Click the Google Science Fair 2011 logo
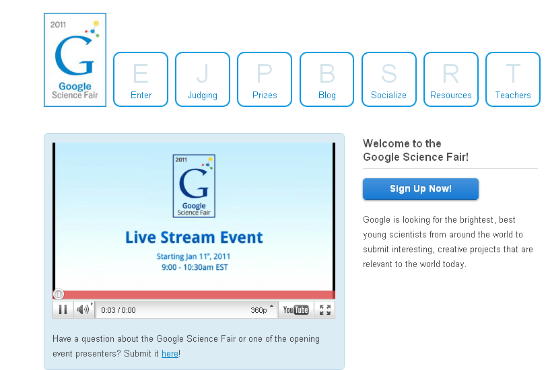Viewport: 548px width, 370px height. (75, 60)
